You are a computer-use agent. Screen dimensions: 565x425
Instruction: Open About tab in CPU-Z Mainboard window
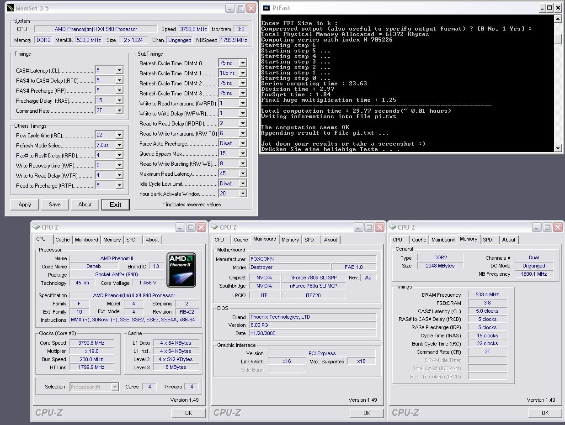pos(330,240)
